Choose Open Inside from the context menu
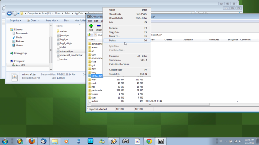This screenshot has height=145, width=259. (x=127, y=14)
